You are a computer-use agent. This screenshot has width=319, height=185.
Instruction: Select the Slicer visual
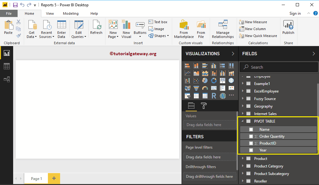[x=188, y=96]
